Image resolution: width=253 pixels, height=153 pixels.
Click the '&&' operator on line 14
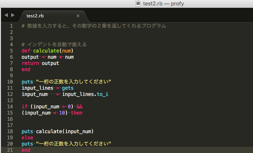[79, 107]
